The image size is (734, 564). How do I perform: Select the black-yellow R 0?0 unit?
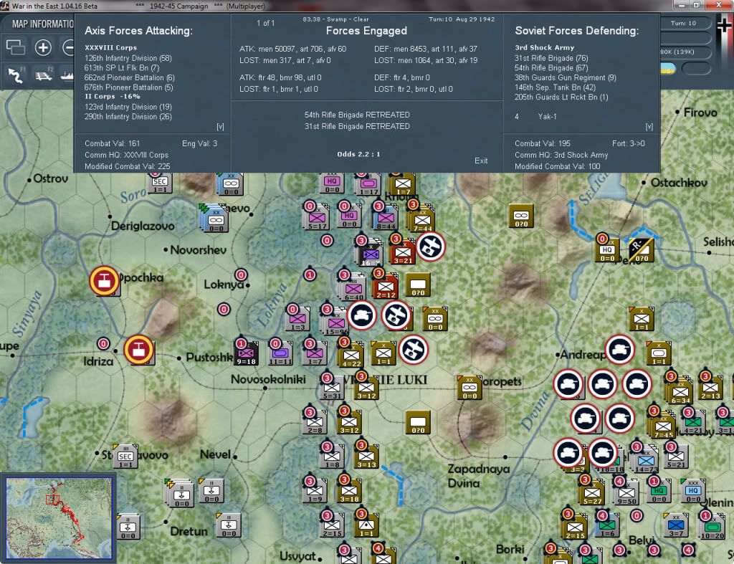[641, 249]
